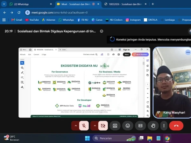Viewport: 191px width, 143px height.
Task: Open audio settings arrow beside microphone
Action: (x=76, y=126)
